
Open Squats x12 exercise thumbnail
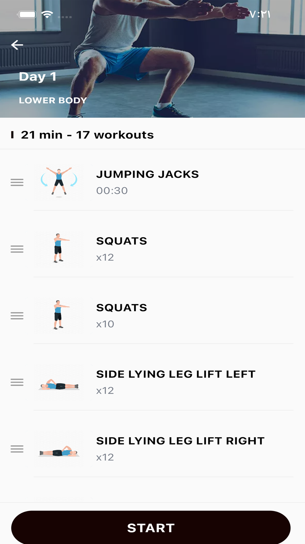pyautogui.click(x=59, y=249)
